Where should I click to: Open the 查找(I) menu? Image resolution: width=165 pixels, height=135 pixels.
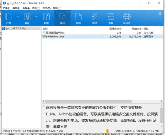[26, 8]
